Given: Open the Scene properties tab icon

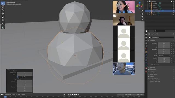Looking at the screenshot, I should pos(146,46).
